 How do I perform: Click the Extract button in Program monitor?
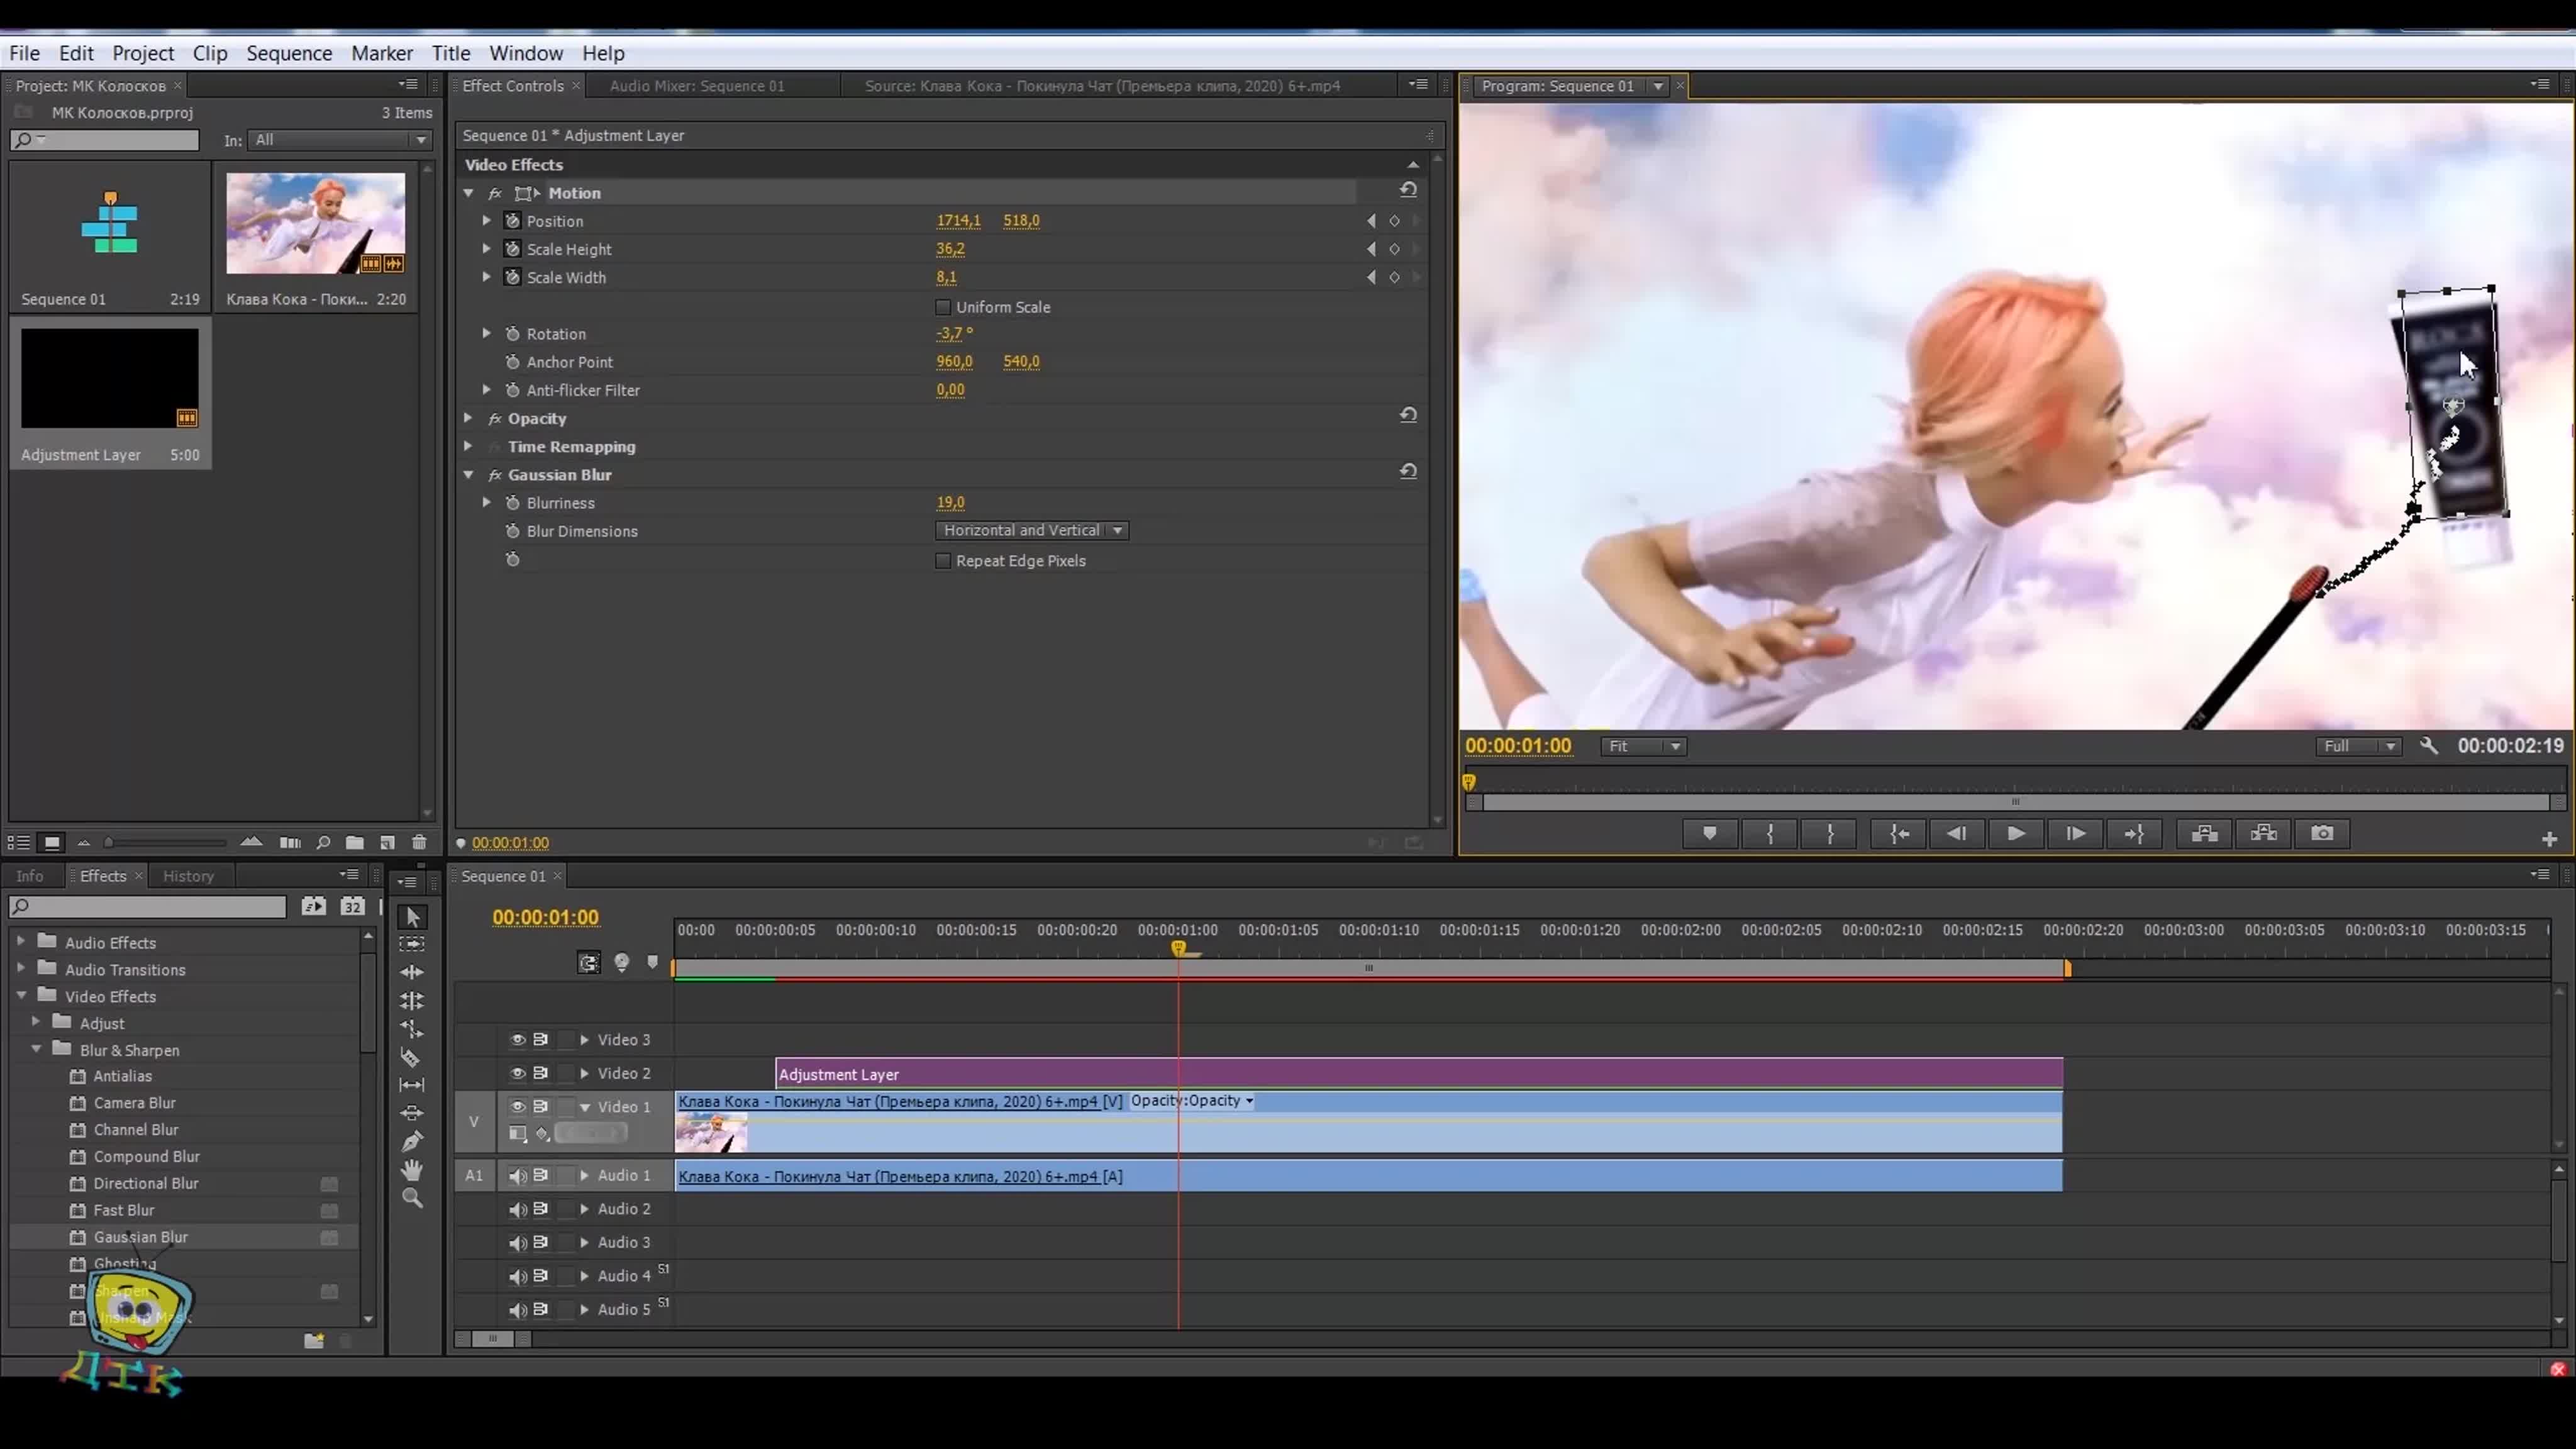point(2263,834)
